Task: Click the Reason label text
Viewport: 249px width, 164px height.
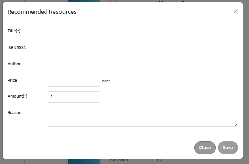Action: click(x=14, y=113)
